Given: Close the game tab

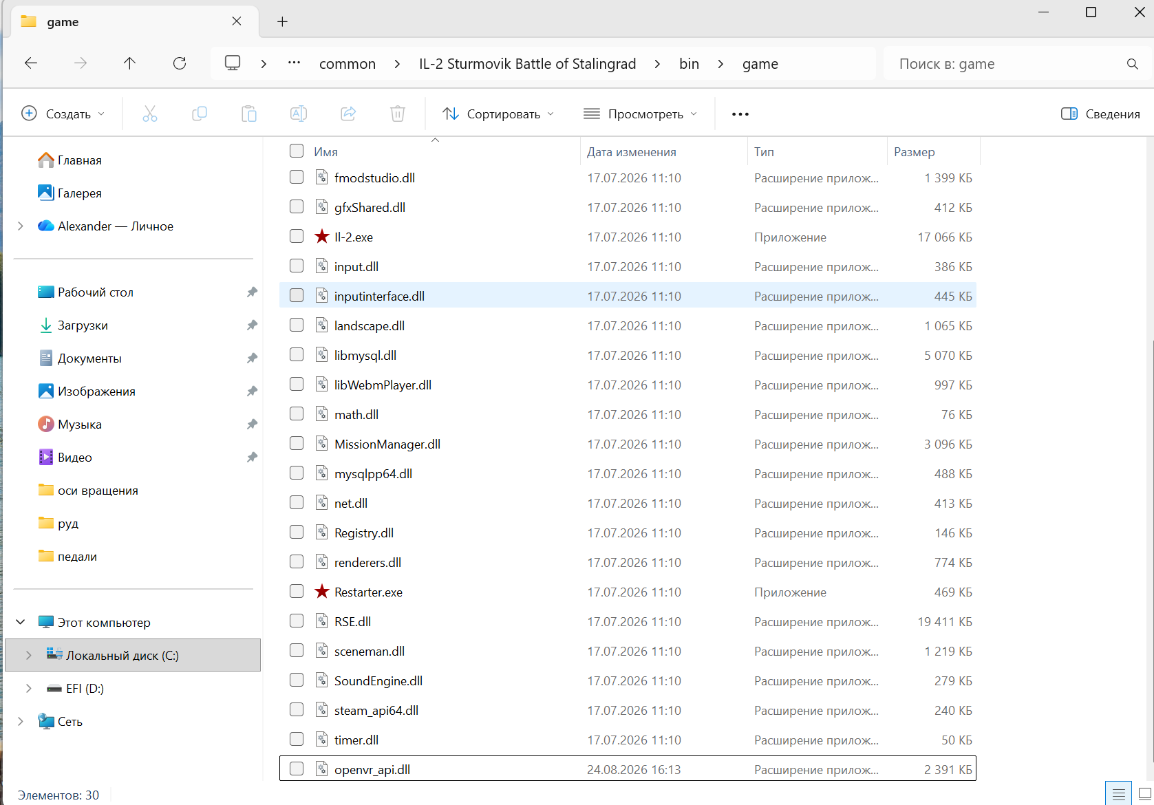Looking at the screenshot, I should click(x=237, y=21).
